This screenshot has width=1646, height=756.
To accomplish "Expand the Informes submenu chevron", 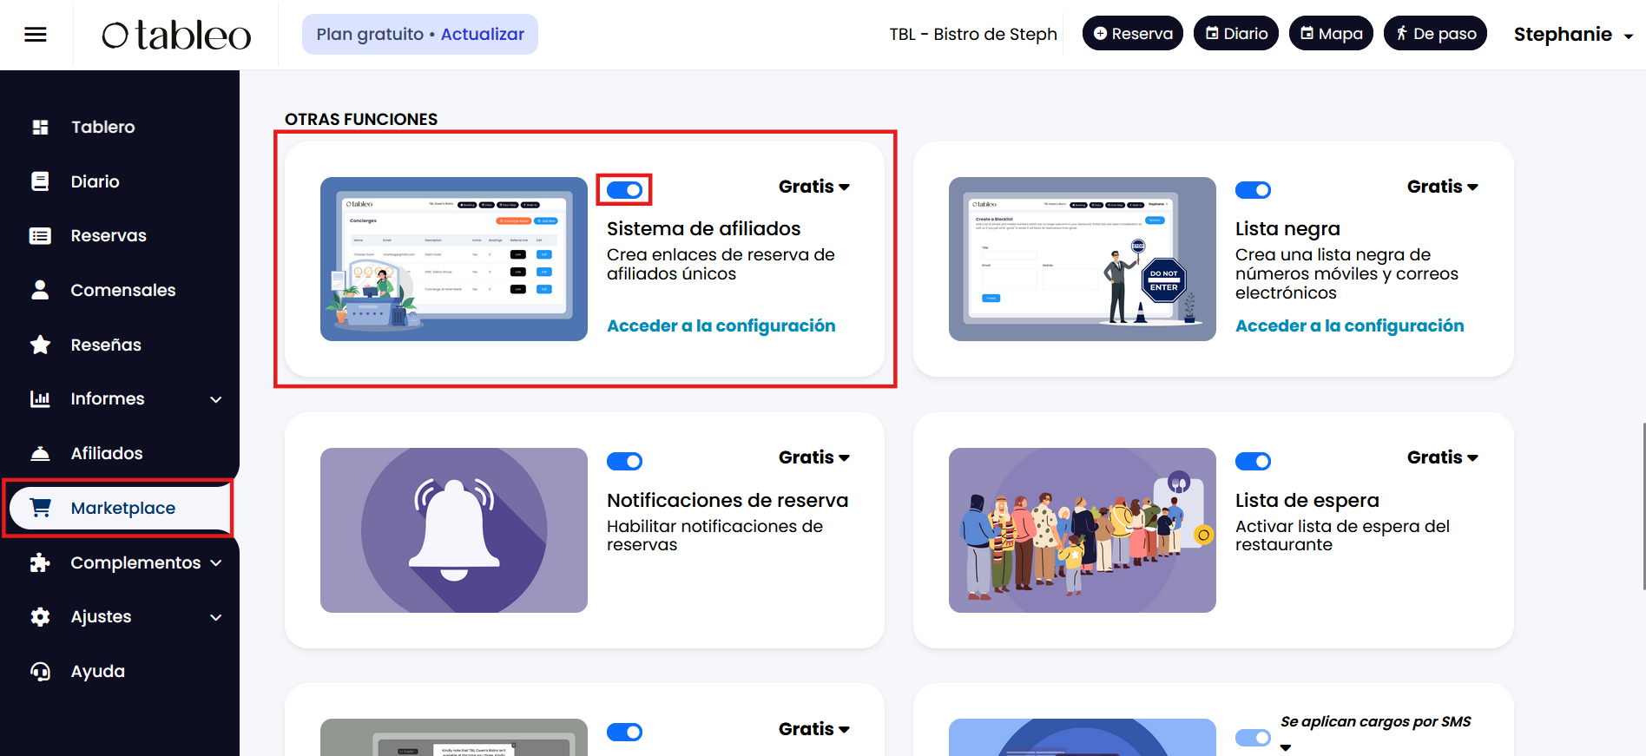I will [216, 399].
